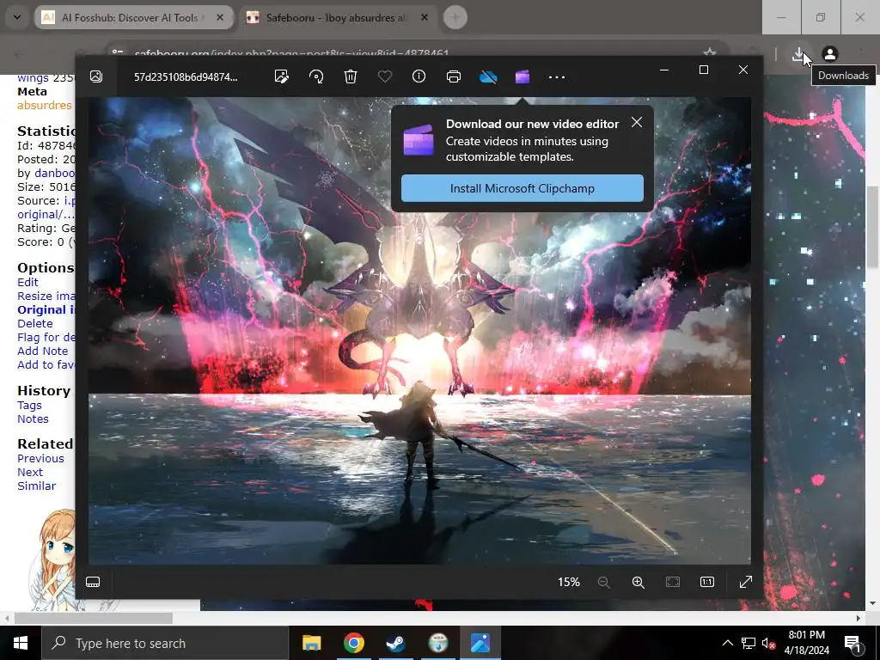
Task: Click the muted volume tray icon
Action: 768,643
